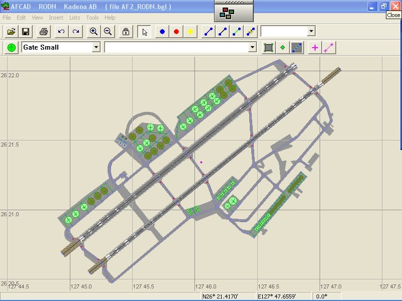
Task: Click the Print icon in toolbar
Action: [44, 32]
